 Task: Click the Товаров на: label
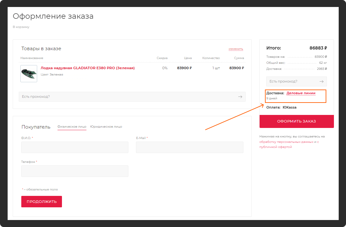pos(275,57)
